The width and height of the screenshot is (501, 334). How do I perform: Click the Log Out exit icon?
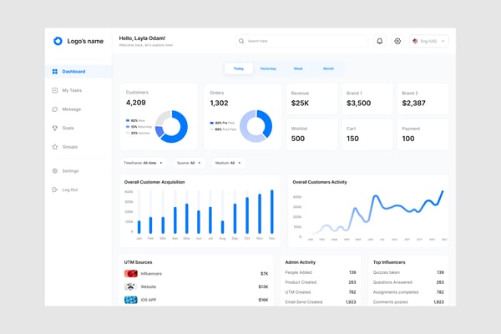point(55,190)
